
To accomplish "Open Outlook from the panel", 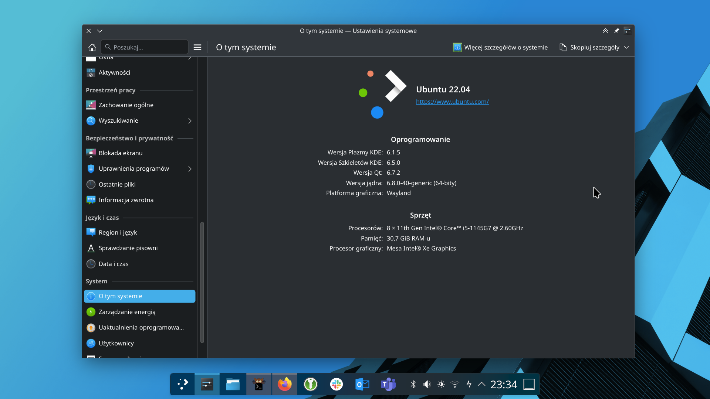I will (362, 384).
